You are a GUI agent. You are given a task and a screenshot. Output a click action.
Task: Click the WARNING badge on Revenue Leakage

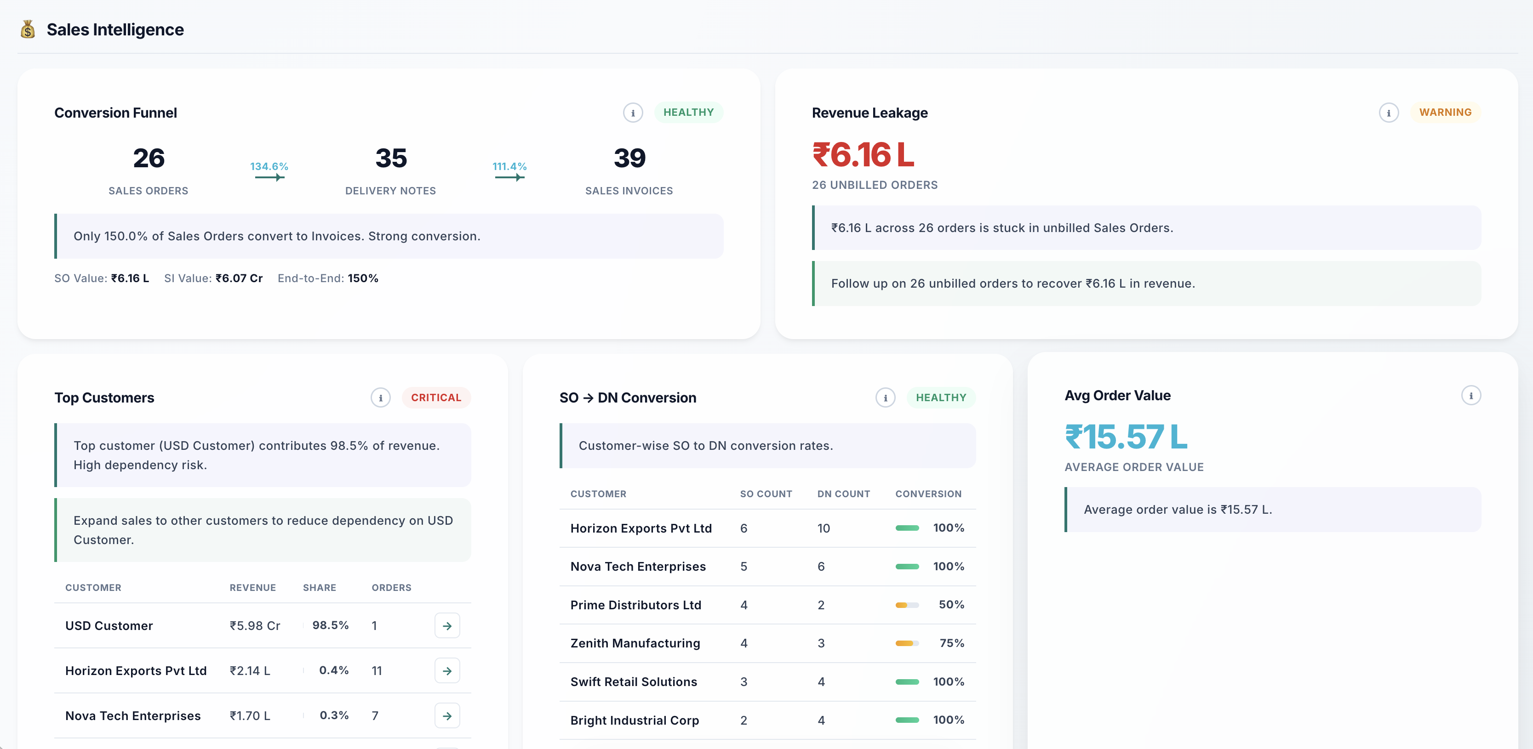coord(1445,113)
